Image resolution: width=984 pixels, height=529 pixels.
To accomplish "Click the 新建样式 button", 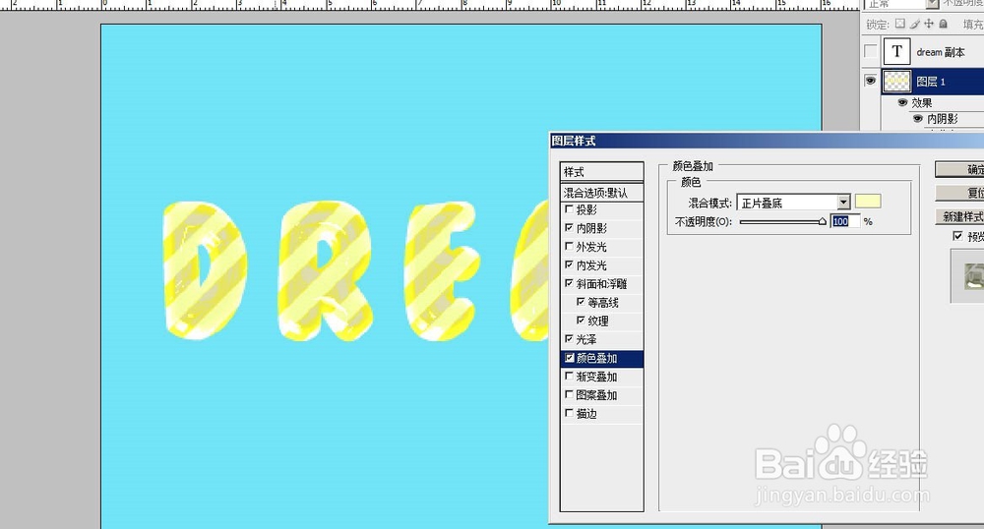I will pos(959,216).
